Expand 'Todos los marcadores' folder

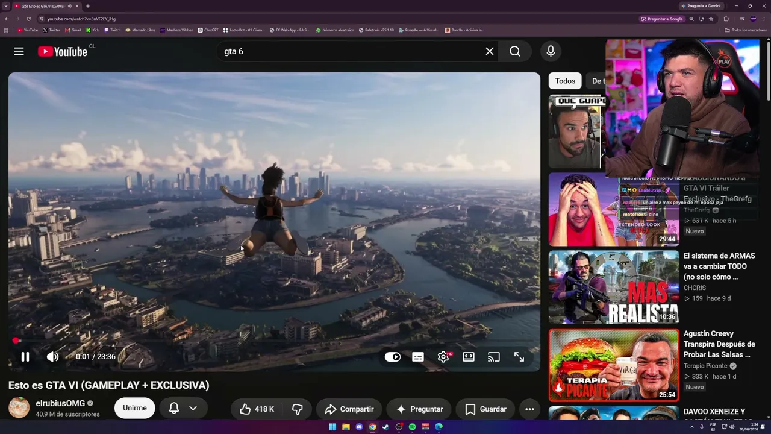pyautogui.click(x=746, y=30)
